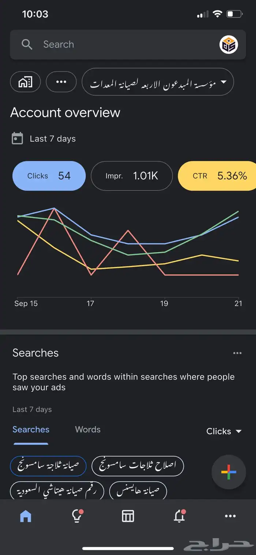Select the Searches tab

tap(31, 430)
